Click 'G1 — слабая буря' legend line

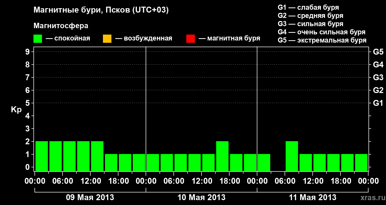308,7
